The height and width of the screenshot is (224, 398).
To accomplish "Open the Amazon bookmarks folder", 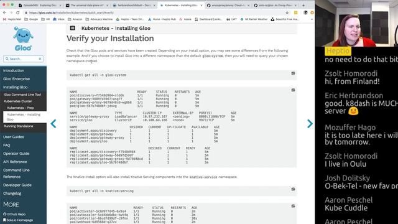I will click(x=75, y=19).
